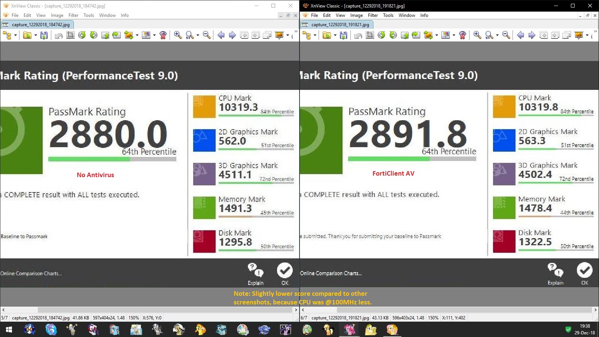
Task: Click the 596x403x24 dimensions in right status bar
Action: pos(408,318)
